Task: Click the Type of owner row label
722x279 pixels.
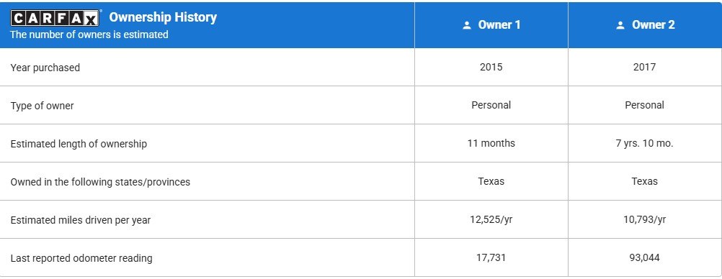Action: (42, 106)
